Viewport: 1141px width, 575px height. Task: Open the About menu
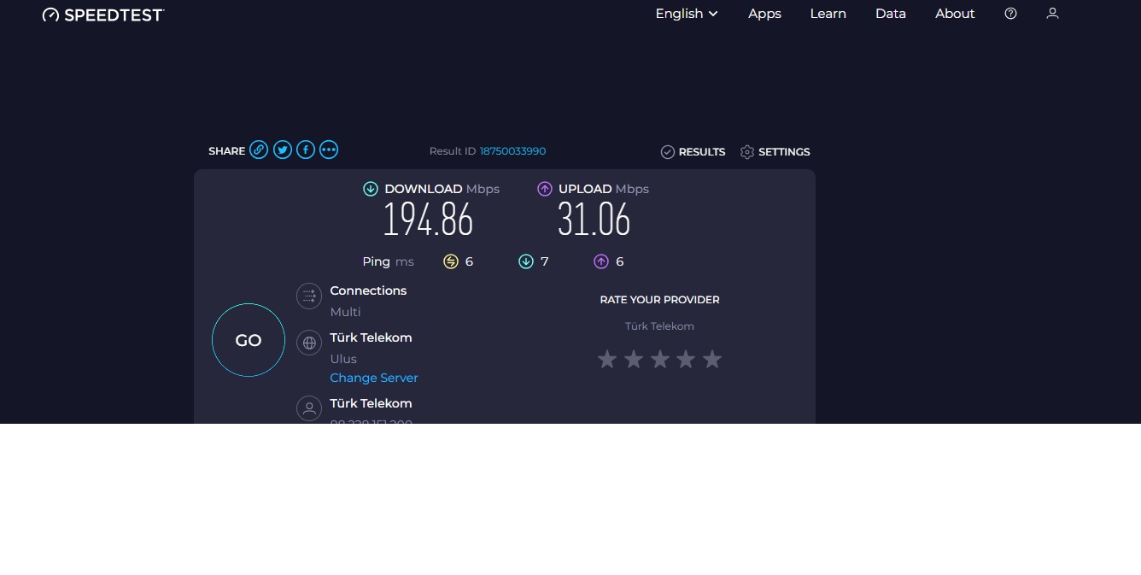pos(955,14)
